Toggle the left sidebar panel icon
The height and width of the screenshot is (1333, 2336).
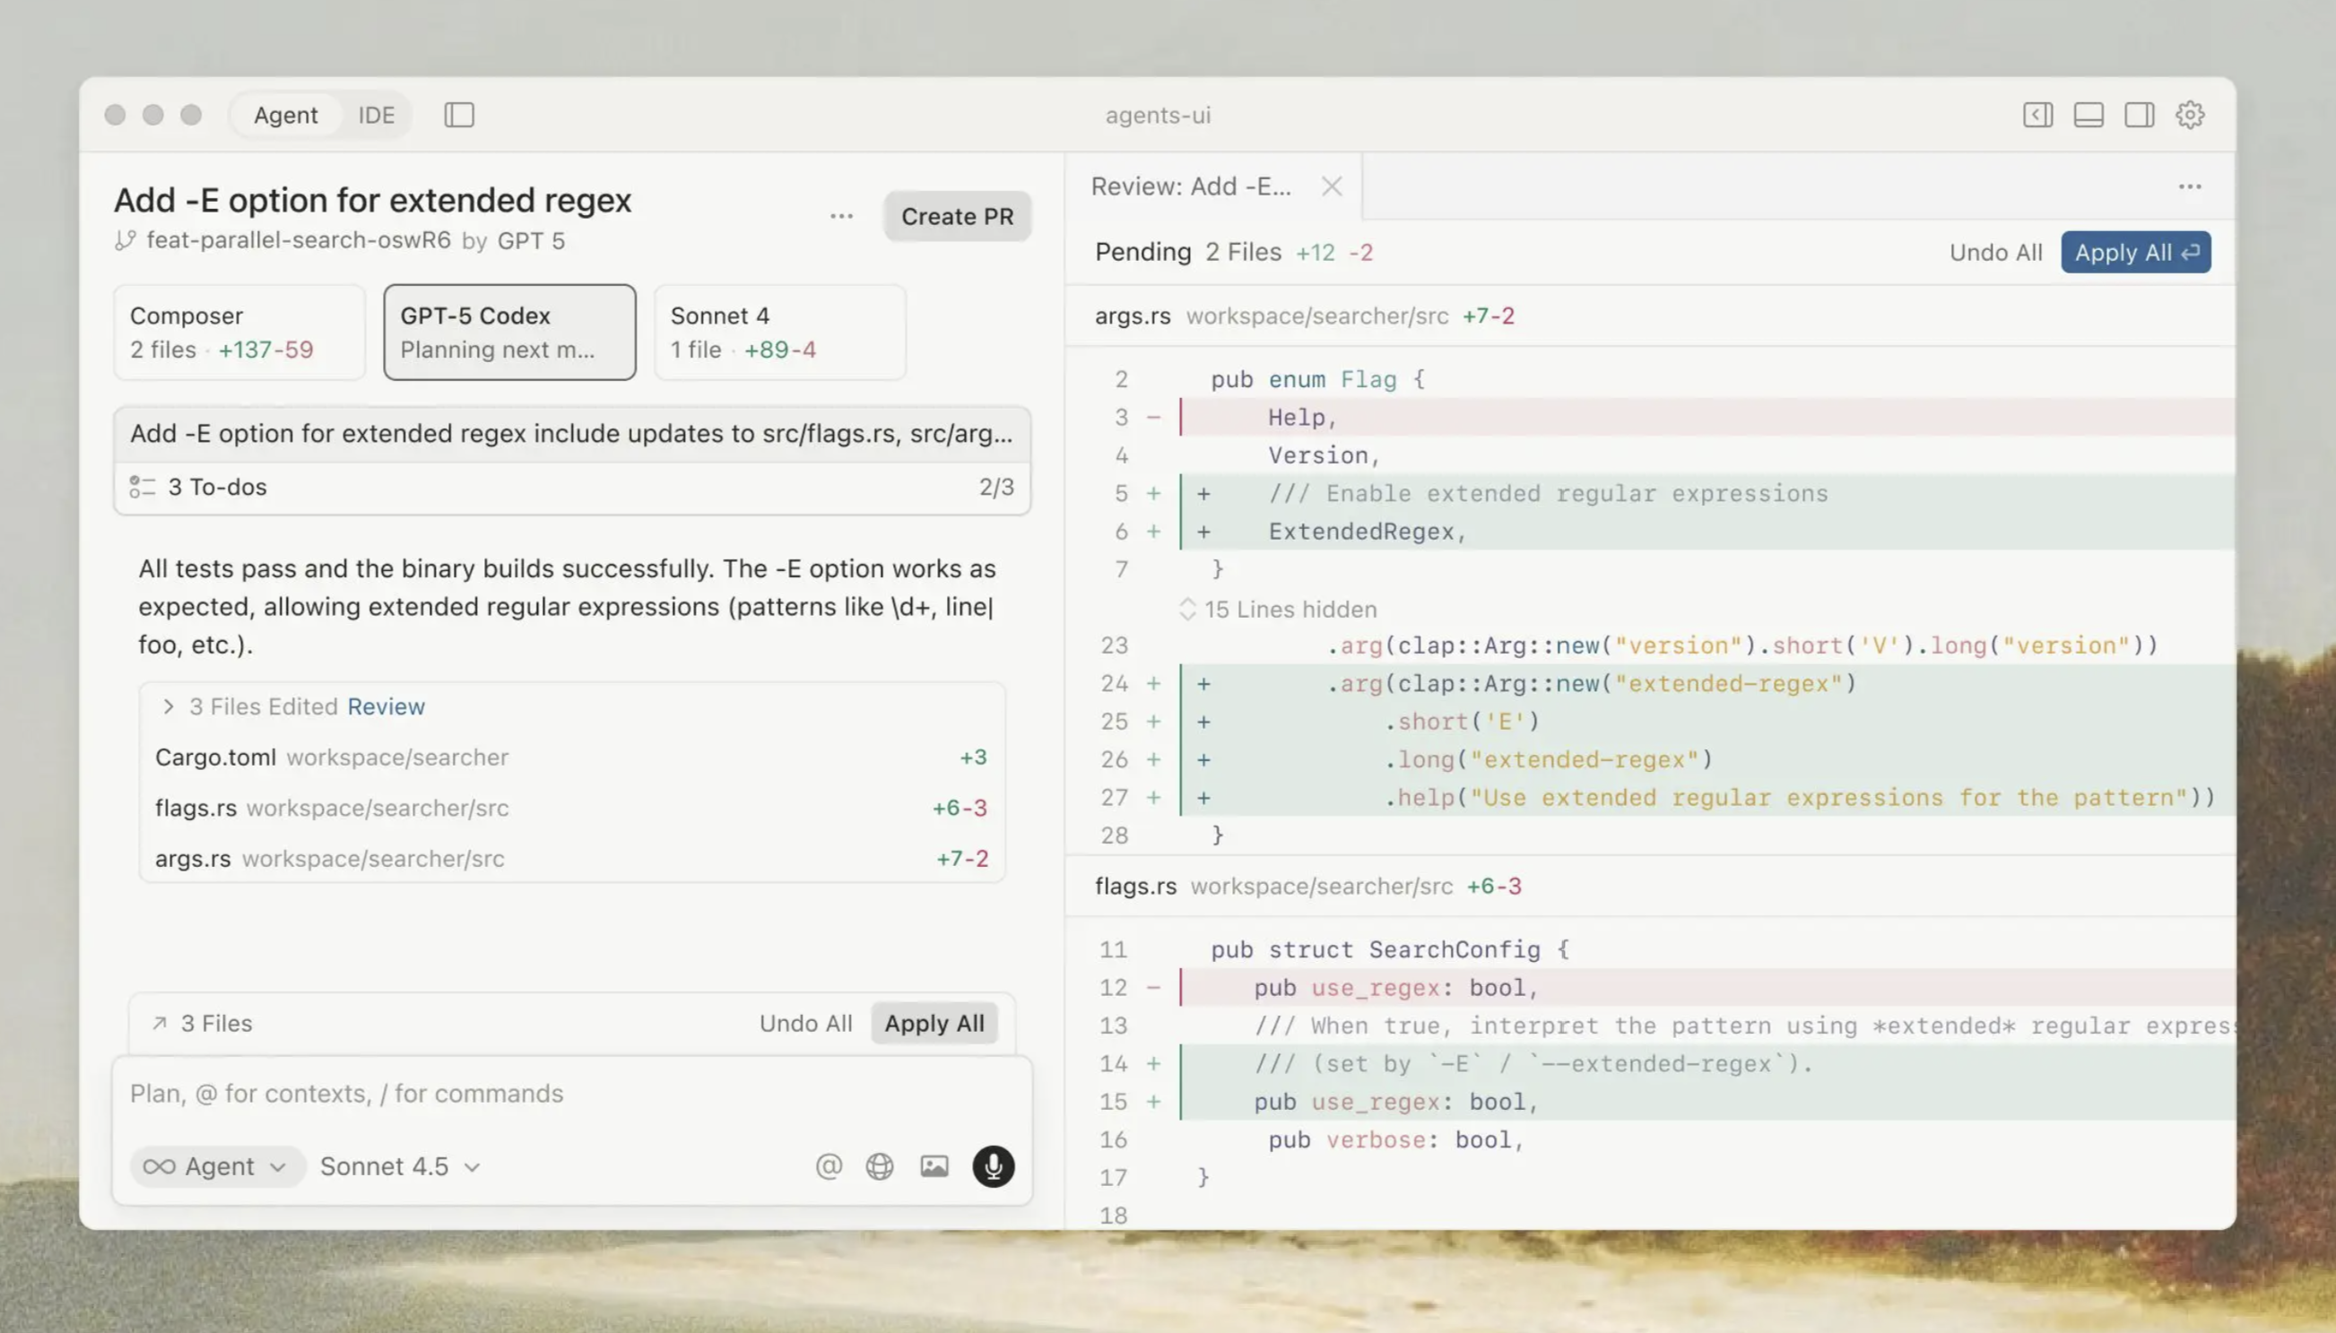click(x=459, y=115)
